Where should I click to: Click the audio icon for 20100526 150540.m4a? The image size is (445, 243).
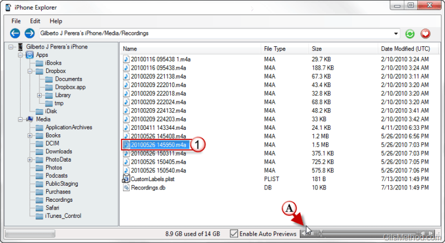click(126, 170)
